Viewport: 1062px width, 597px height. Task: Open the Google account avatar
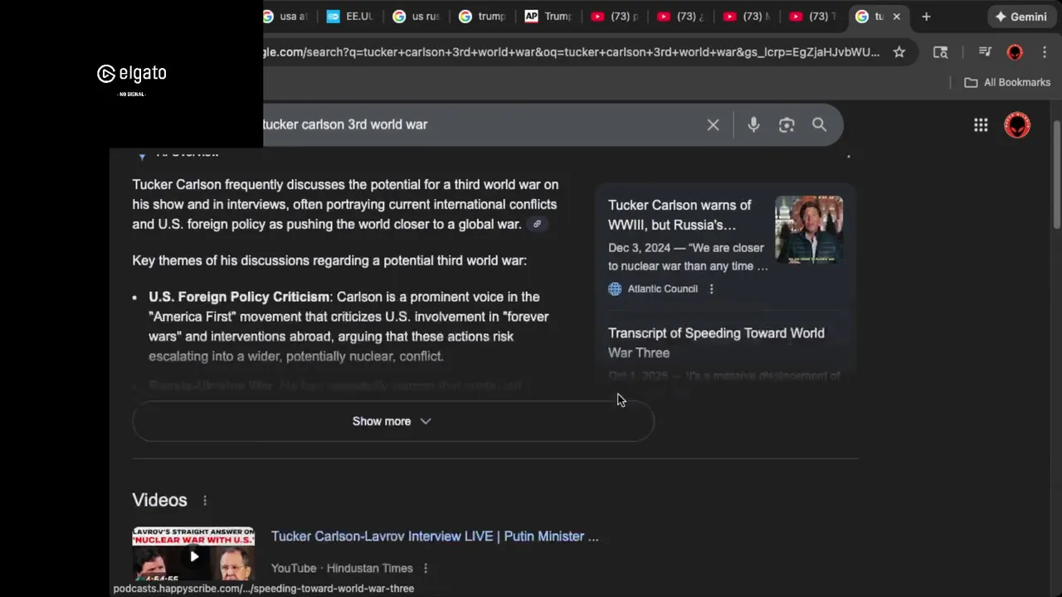[x=1017, y=125]
